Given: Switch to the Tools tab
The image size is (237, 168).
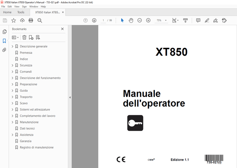Looking at the screenshot, I should point(21,12).
